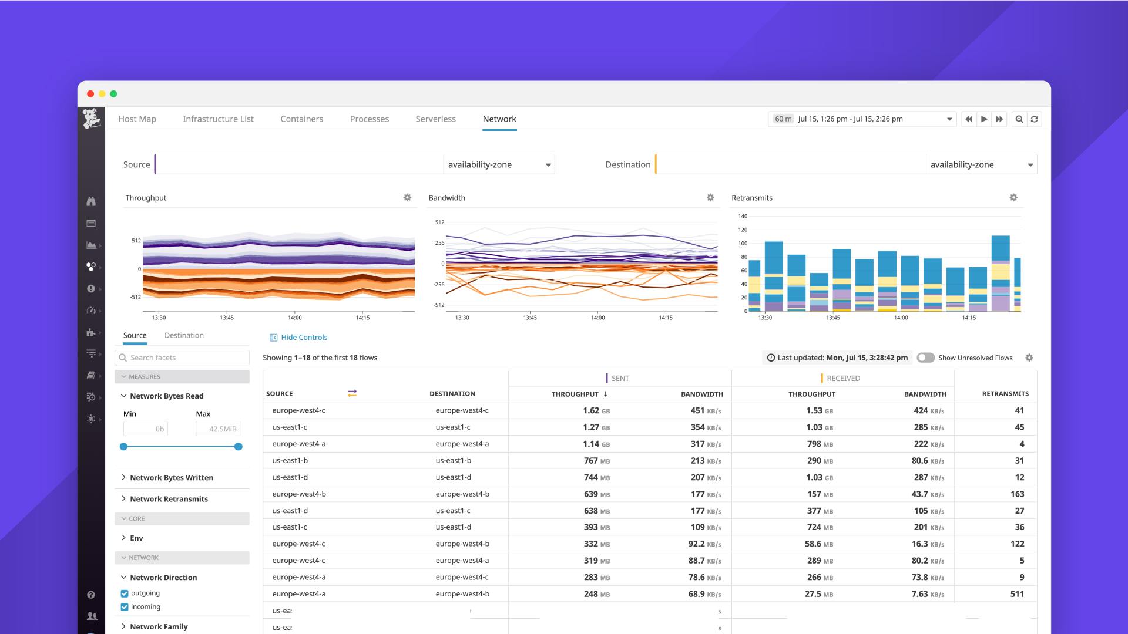Click the Host Map navigation icon

coord(136,119)
